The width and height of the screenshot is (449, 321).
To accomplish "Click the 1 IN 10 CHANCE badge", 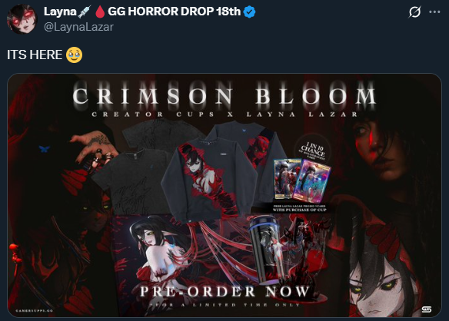I will 313,150.
